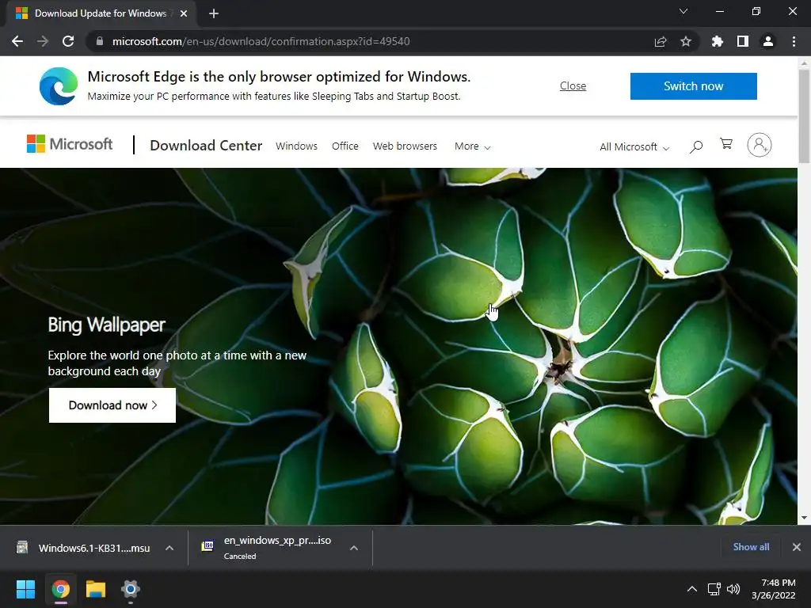Click the Microsoft logo
The image size is (811, 608).
(x=70, y=144)
